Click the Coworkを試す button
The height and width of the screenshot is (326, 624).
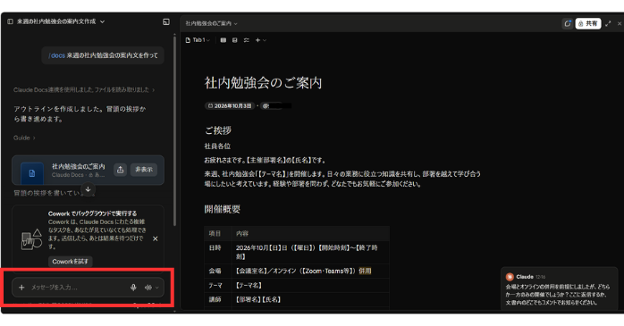point(70,261)
